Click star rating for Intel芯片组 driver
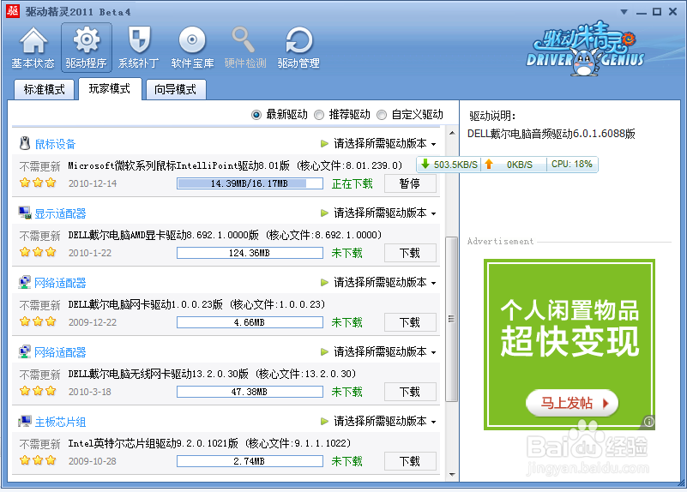687x492 pixels. click(x=38, y=460)
